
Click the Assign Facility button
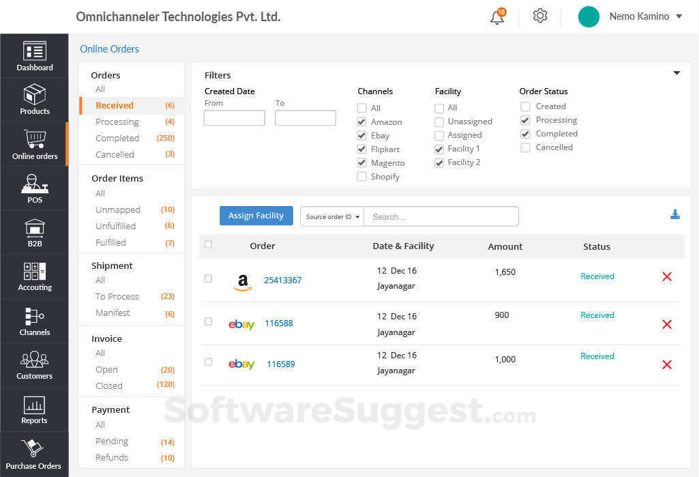(x=256, y=215)
